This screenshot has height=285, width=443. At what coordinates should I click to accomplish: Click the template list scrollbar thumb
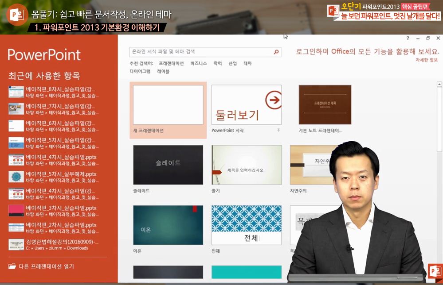pos(439,119)
